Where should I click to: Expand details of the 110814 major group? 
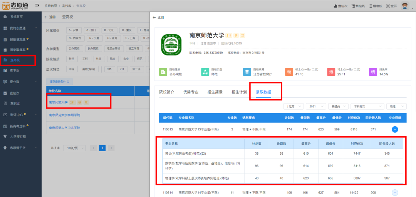pos(395,192)
